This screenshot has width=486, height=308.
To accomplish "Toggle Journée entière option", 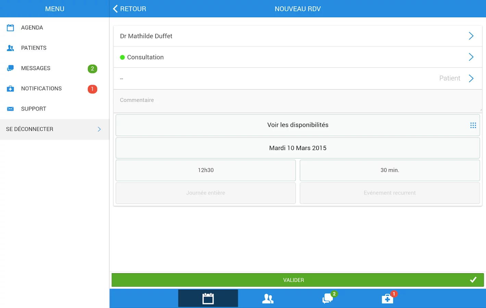I will coord(205,193).
